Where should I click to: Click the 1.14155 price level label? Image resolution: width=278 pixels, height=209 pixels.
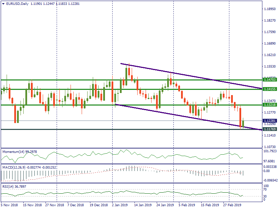(x=270, y=89)
